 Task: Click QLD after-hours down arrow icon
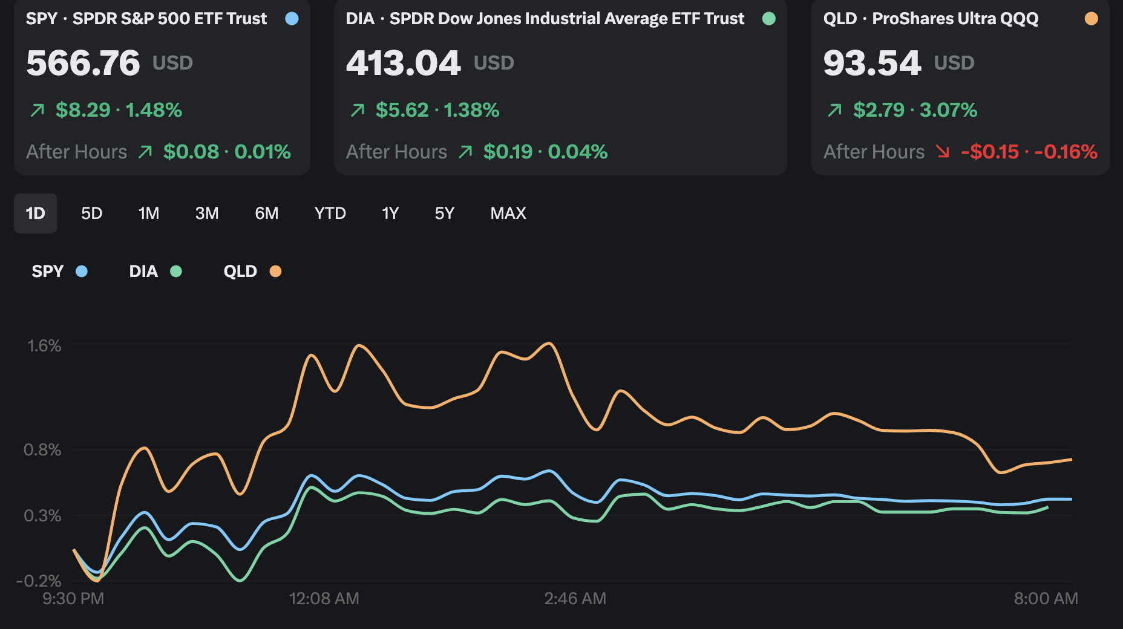click(x=943, y=152)
